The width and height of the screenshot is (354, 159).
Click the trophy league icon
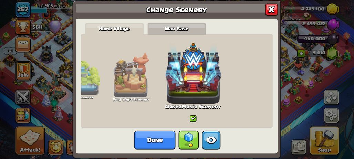click(x=23, y=27)
